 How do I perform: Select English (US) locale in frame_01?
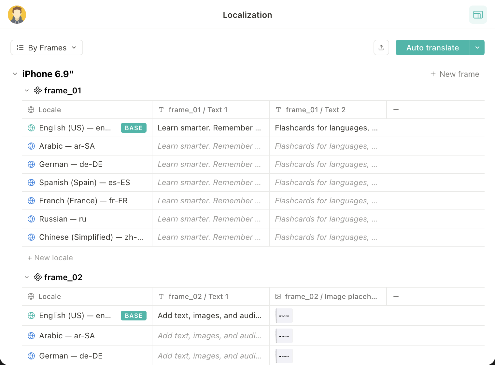click(x=87, y=128)
